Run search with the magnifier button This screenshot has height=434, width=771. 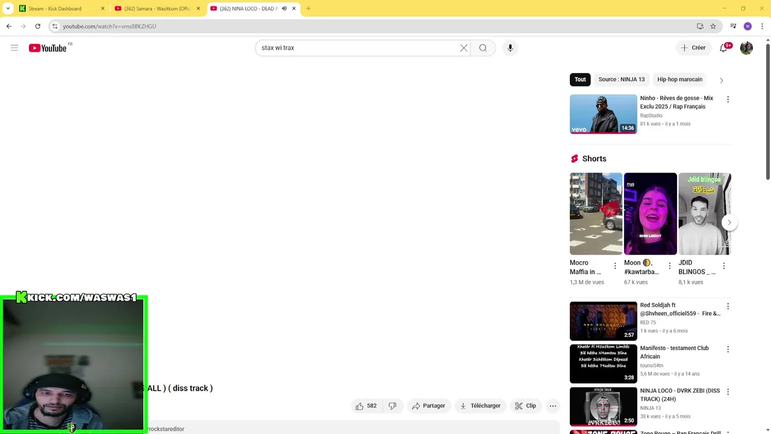483,48
